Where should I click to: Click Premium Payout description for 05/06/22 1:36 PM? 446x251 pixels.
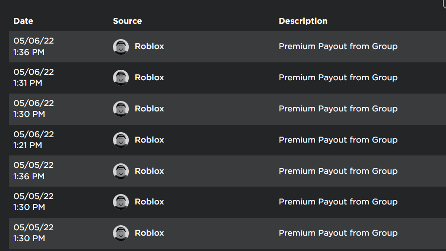[x=338, y=47]
